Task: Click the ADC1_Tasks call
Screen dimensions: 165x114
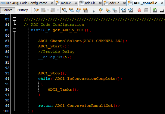Action: (60, 89)
